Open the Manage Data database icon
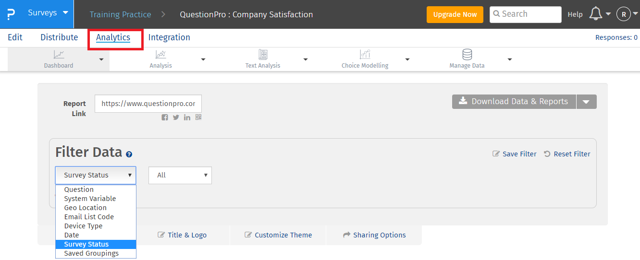This screenshot has height=260, width=640. coord(467,54)
